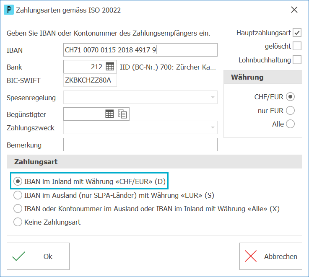
Task: Click the Begünstigter address list icon
Action: [122, 114]
